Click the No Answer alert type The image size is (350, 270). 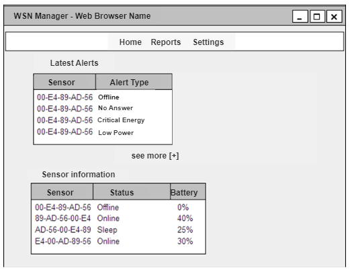(116, 108)
